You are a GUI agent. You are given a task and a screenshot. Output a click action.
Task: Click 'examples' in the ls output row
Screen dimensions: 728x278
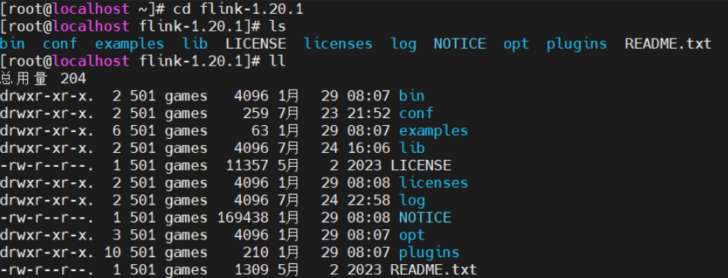(130, 44)
